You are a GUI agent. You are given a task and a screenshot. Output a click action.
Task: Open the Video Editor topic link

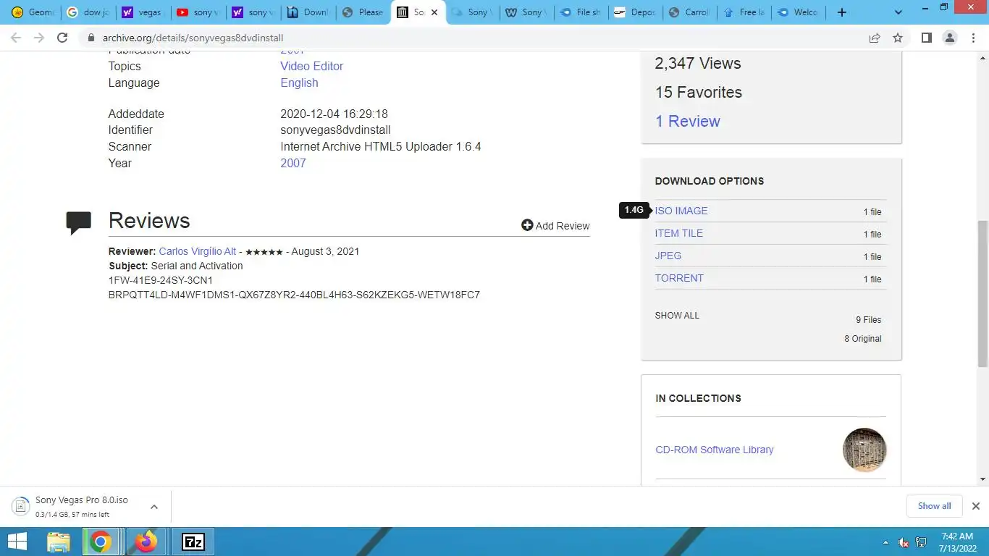(311, 66)
